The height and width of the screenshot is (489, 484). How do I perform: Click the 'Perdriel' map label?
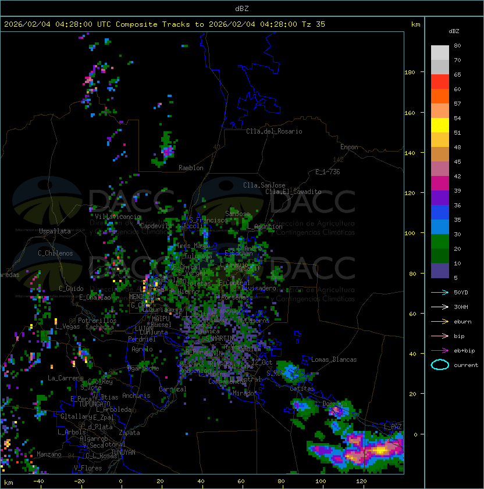pyautogui.click(x=142, y=339)
